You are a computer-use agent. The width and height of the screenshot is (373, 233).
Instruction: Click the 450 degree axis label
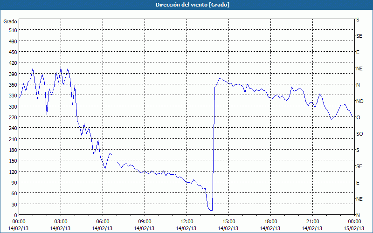point(13,52)
